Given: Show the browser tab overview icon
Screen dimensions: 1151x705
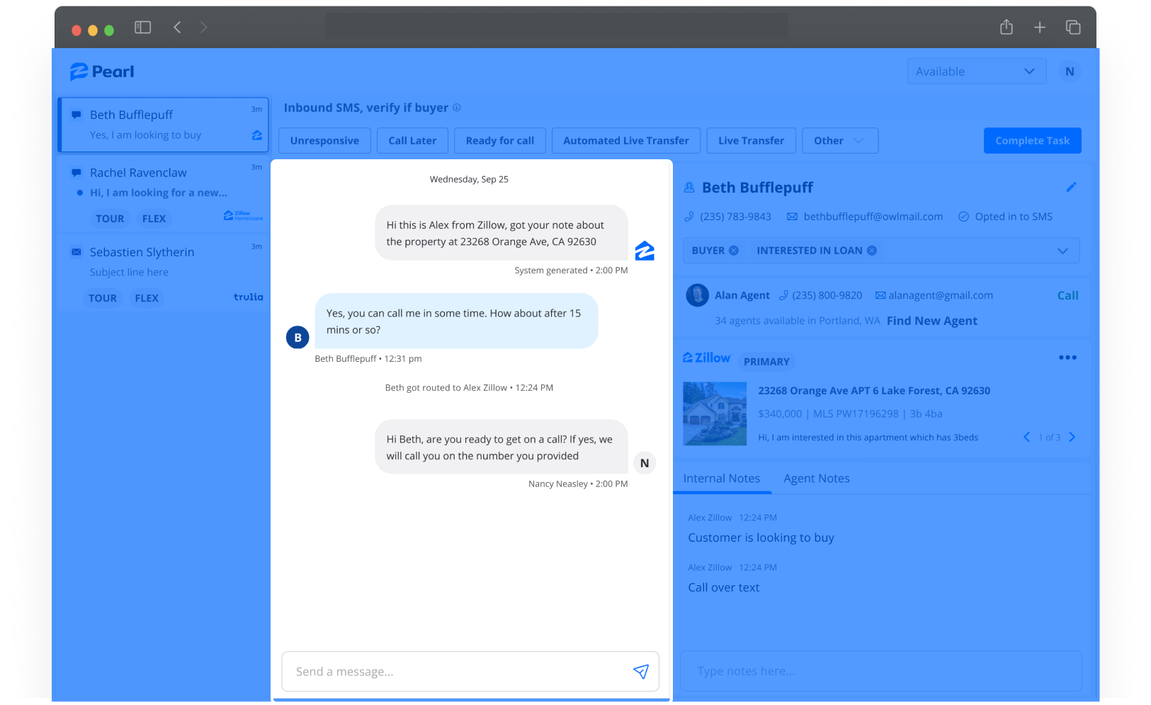Looking at the screenshot, I should [1073, 28].
